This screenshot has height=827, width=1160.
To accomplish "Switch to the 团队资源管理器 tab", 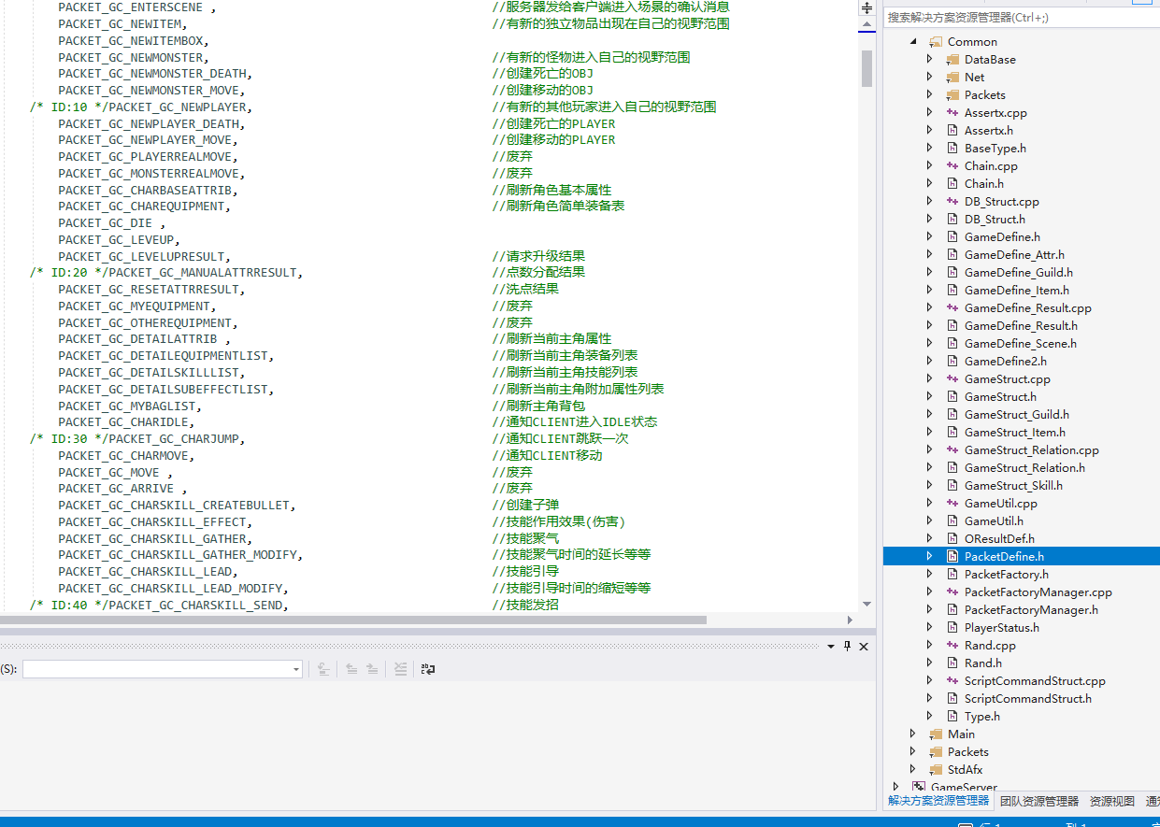I will 1038,801.
